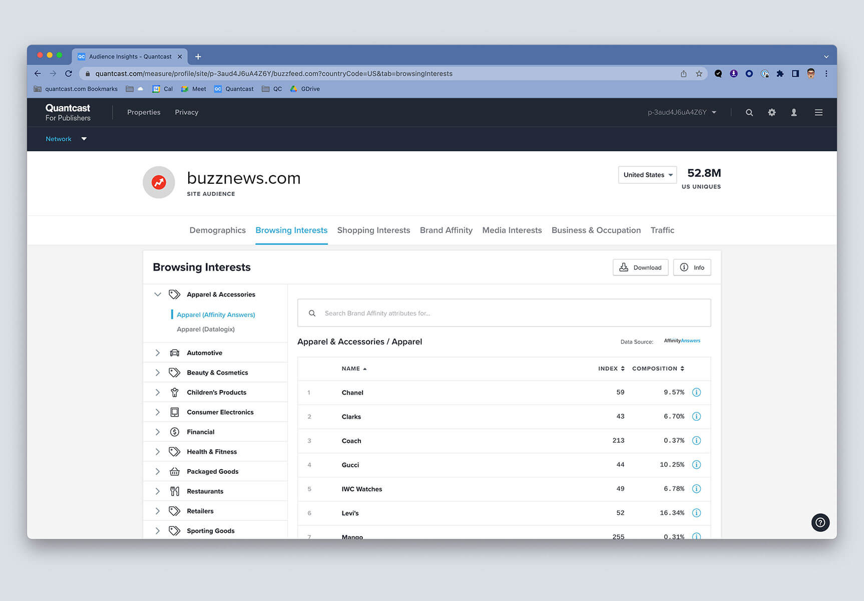Open the Quantcast bookmark
864x601 pixels.
pyautogui.click(x=234, y=89)
